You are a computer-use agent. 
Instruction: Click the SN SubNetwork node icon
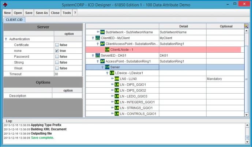pyautogui.click(x=102, y=32)
